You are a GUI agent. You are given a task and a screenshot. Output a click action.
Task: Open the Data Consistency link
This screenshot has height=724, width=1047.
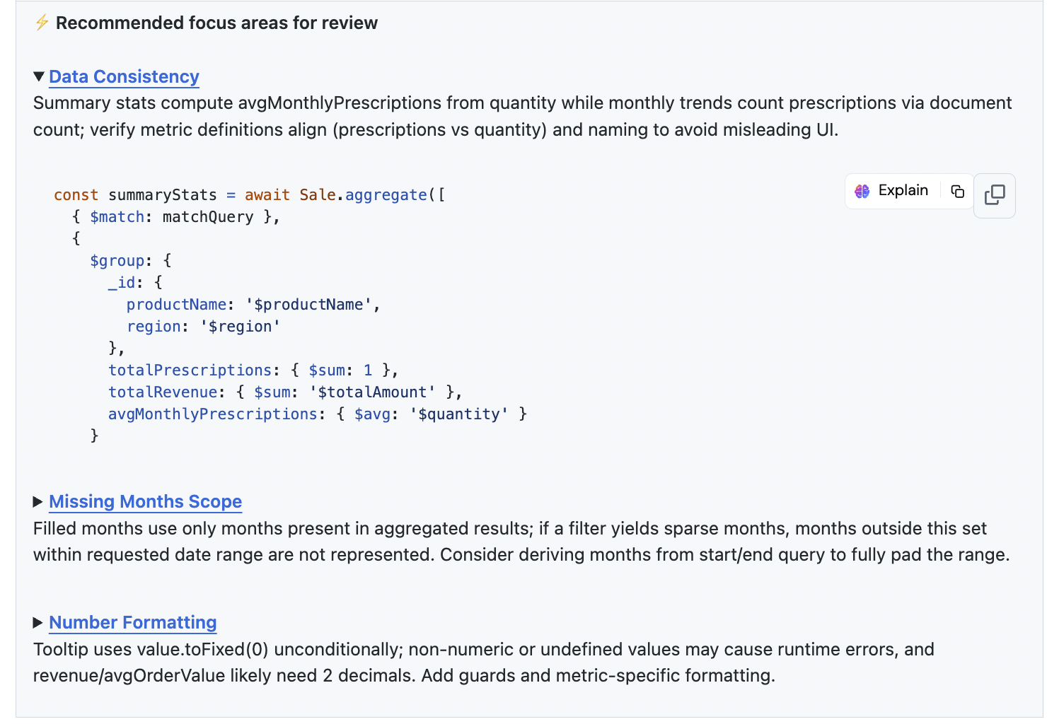click(124, 76)
